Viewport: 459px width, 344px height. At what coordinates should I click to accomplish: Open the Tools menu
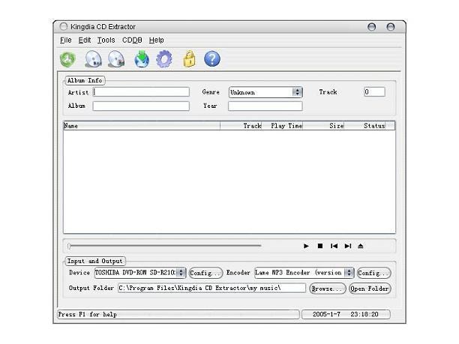[x=106, y=40]
